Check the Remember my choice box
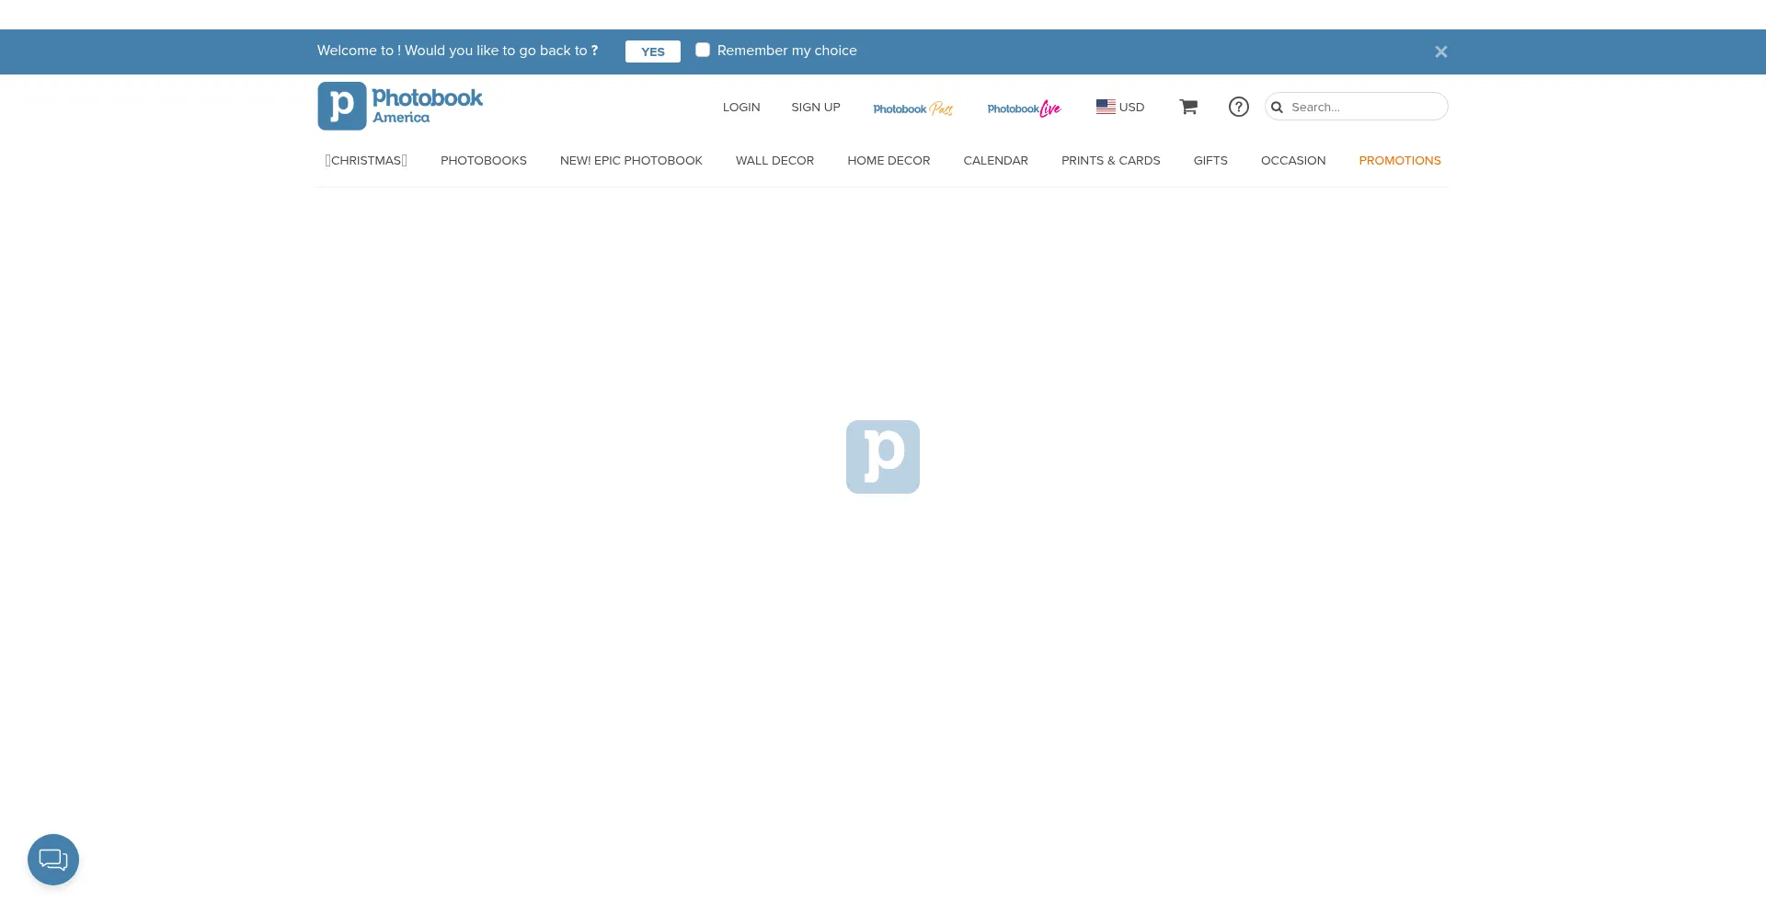This screenshot has height=913, width=1766. click(703, 51)
